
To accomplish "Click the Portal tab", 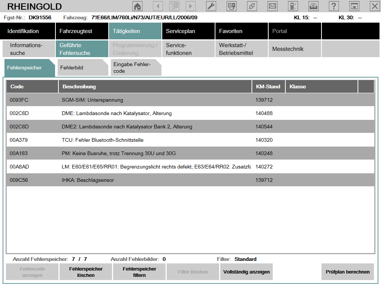I will tap(295, 31).
